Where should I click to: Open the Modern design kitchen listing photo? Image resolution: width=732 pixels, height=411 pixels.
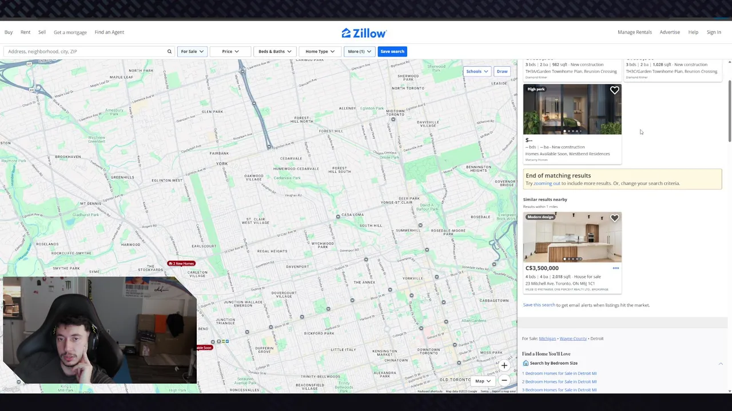(x=572, y=237)
